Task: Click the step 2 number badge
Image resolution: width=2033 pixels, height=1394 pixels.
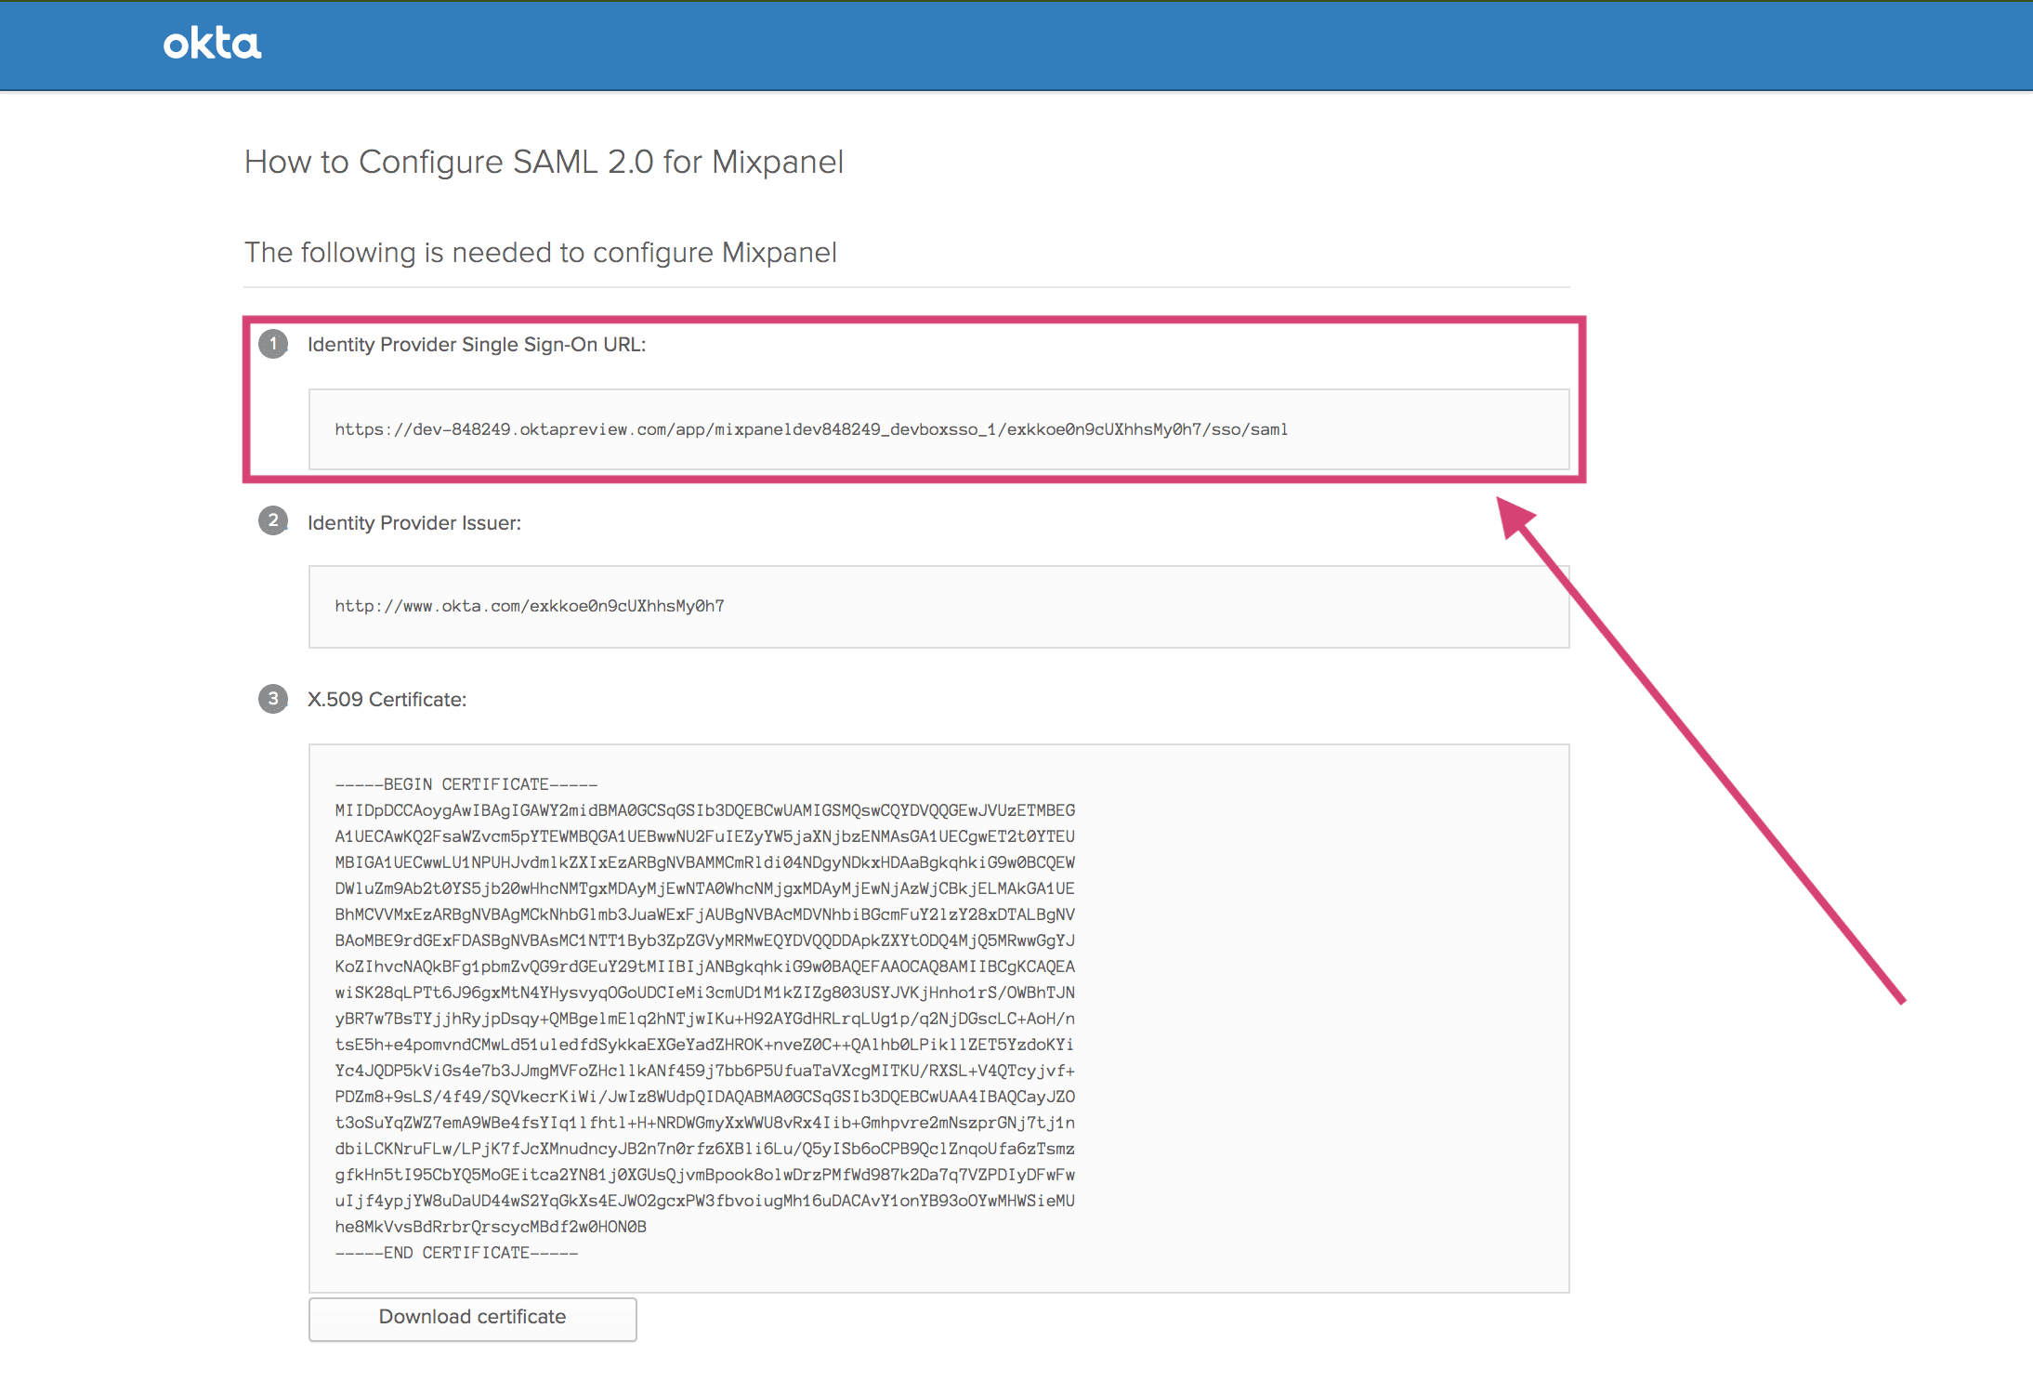Action: (273, 521)
